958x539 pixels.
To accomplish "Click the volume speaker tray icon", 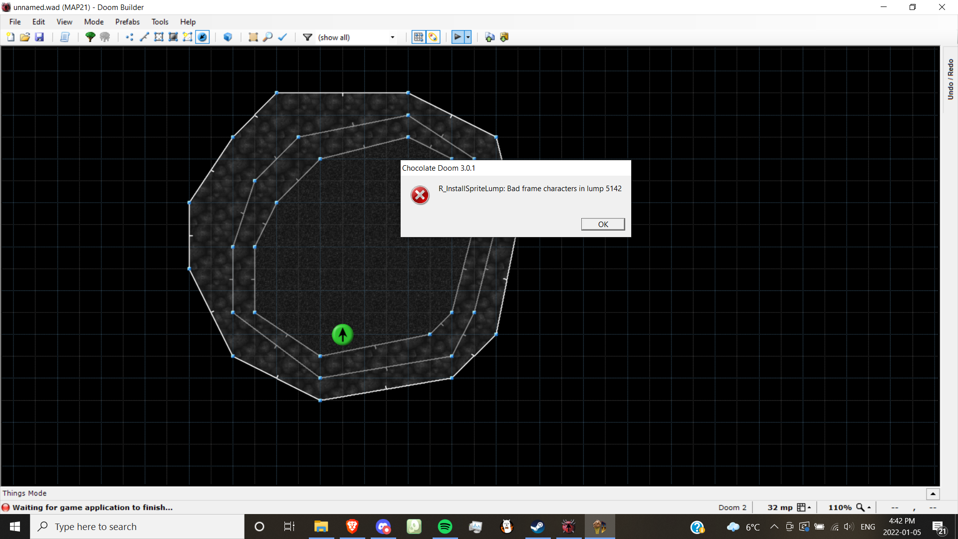I will [848, 527].
